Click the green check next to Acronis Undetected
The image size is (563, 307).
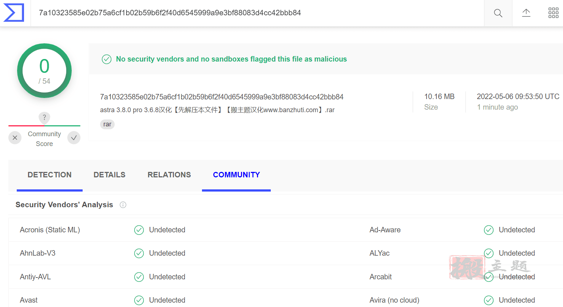[x=139, y=230]
